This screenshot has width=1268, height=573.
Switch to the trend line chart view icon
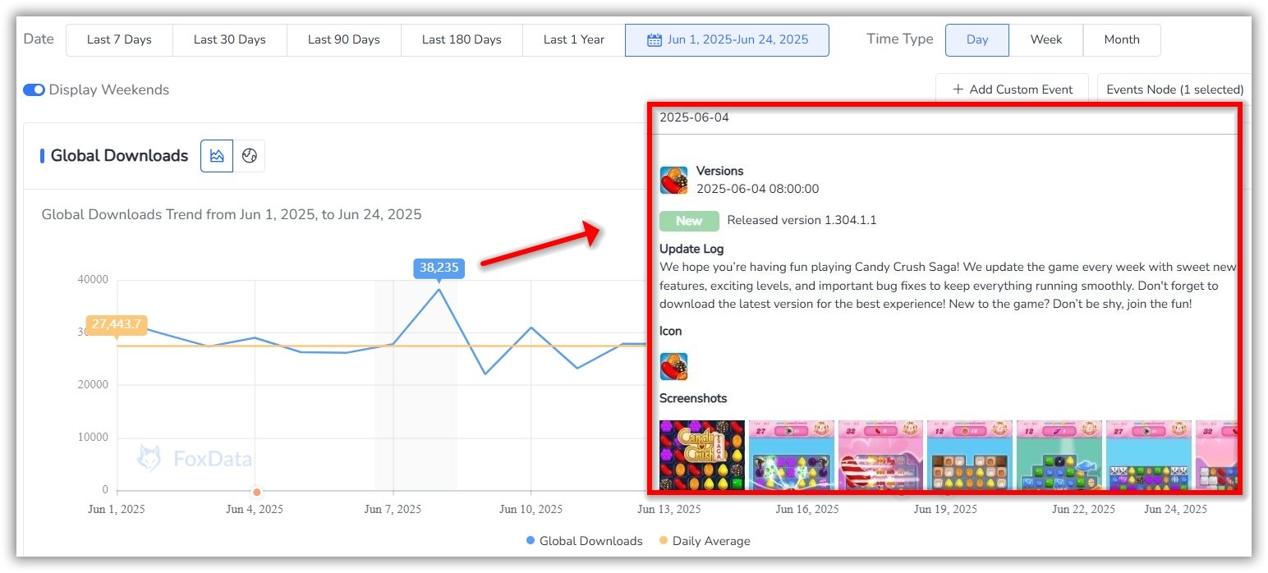pos(217,156)
